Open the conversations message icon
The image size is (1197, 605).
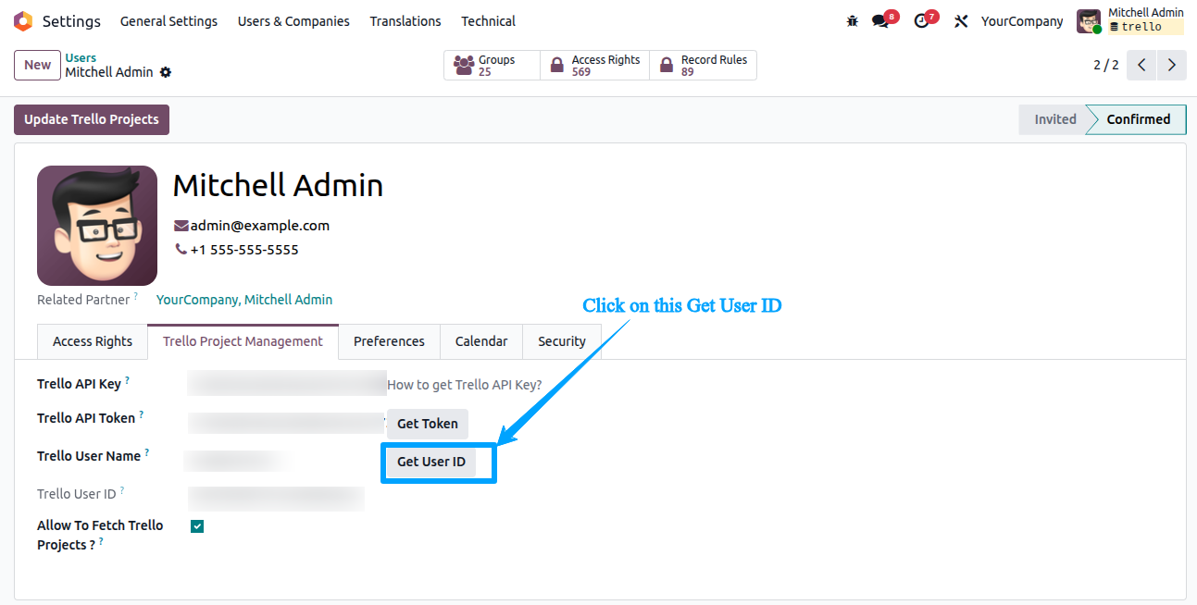coord(880,21)
